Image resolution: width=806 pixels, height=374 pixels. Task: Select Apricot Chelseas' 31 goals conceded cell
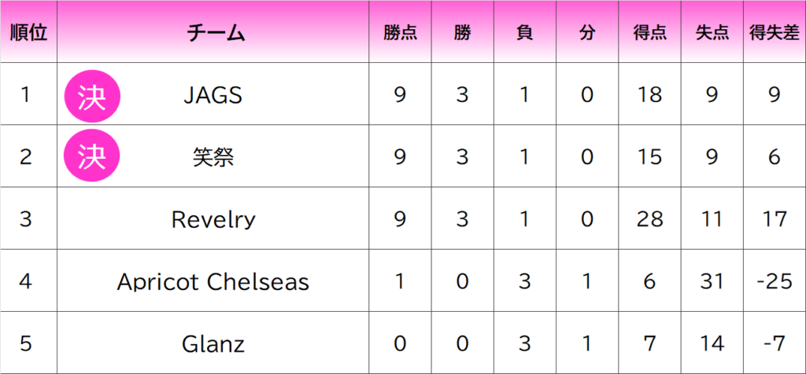click(x=712, y=281)
